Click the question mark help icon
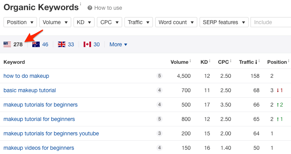This screenshot has height=154, width=291. point(90,8)
